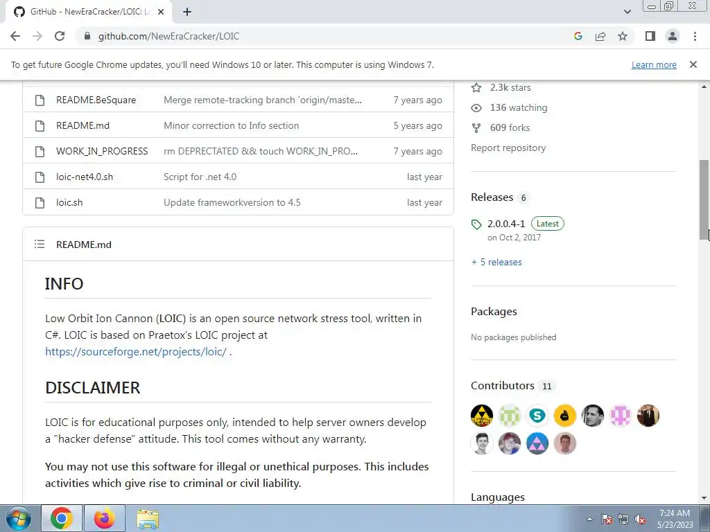Click the Google icon in address bar
The image size is (710, 532).
[x=578, y=36]
